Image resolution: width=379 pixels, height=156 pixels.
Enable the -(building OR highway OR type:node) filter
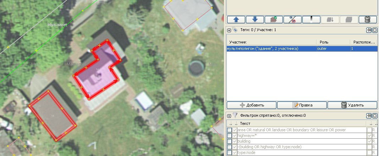pyautogui.click(x=229, y=147)
